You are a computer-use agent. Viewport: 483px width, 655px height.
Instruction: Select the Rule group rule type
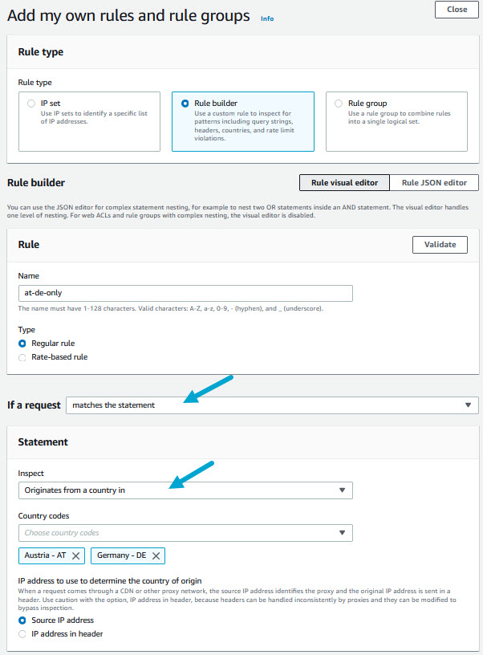[x=339, y=104]
